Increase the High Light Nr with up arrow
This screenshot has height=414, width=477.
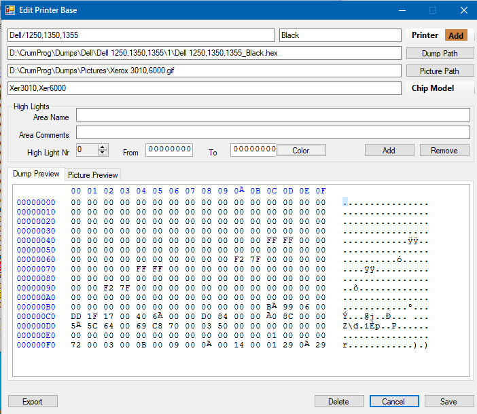[x=103, y=147]
